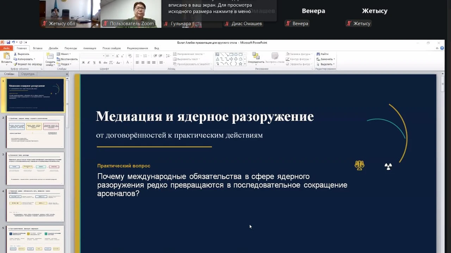Click Преобразовать в SmartArt button
Image resolution: width=451 pixels, height=253 pixels.
pyautogui.click(x=192, y=64)
